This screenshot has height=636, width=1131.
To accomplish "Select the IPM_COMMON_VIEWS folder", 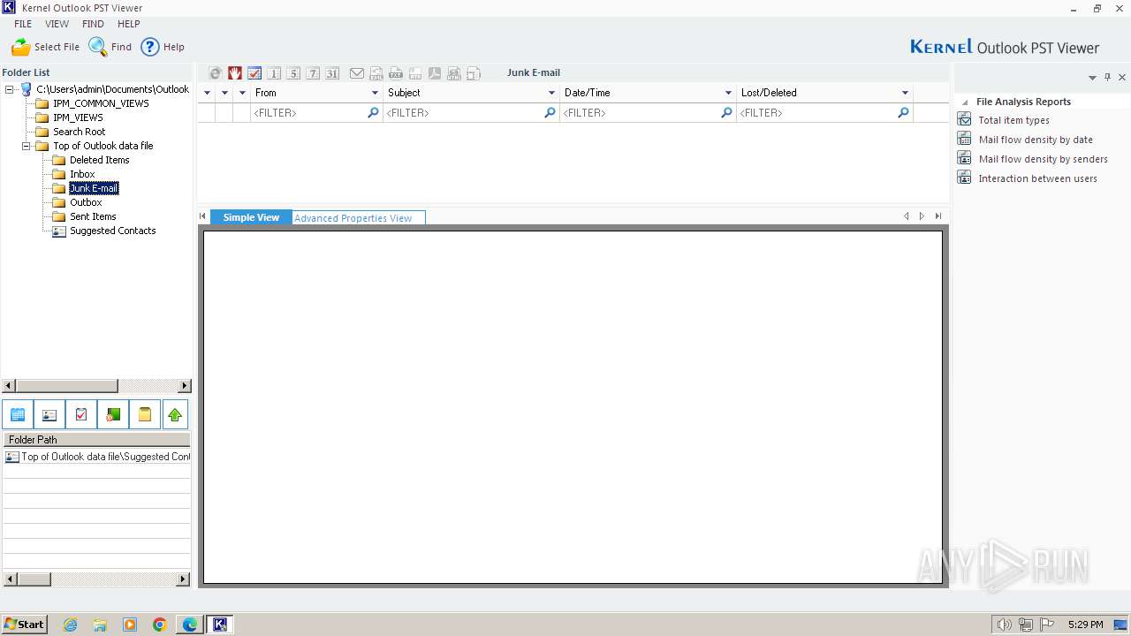I will click(x=101, y=103).
